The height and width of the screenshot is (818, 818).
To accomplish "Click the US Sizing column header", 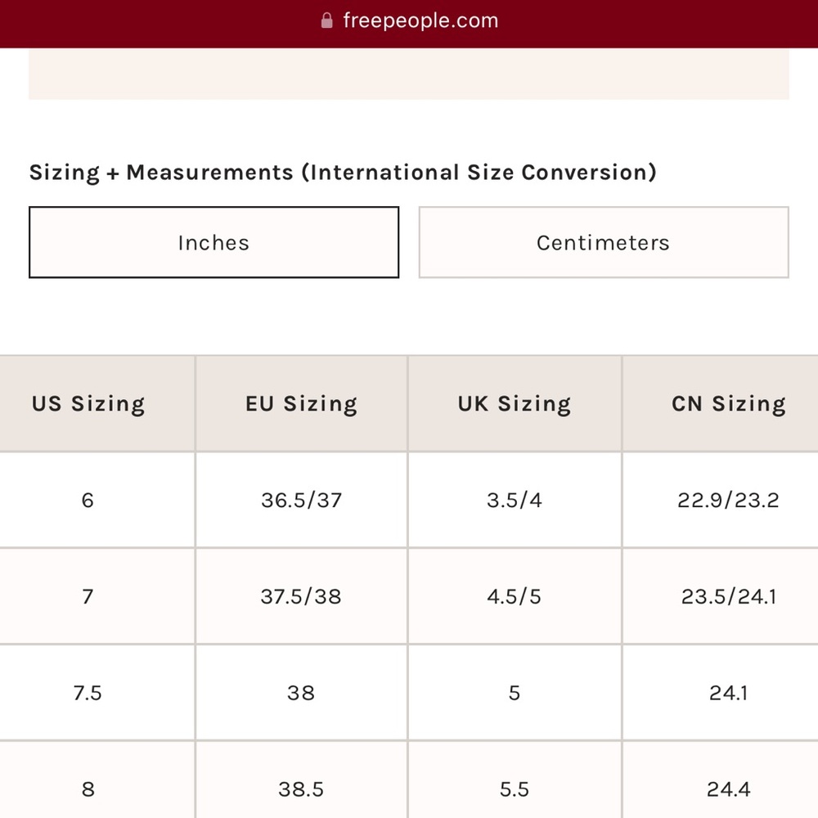I will [88, 404].
